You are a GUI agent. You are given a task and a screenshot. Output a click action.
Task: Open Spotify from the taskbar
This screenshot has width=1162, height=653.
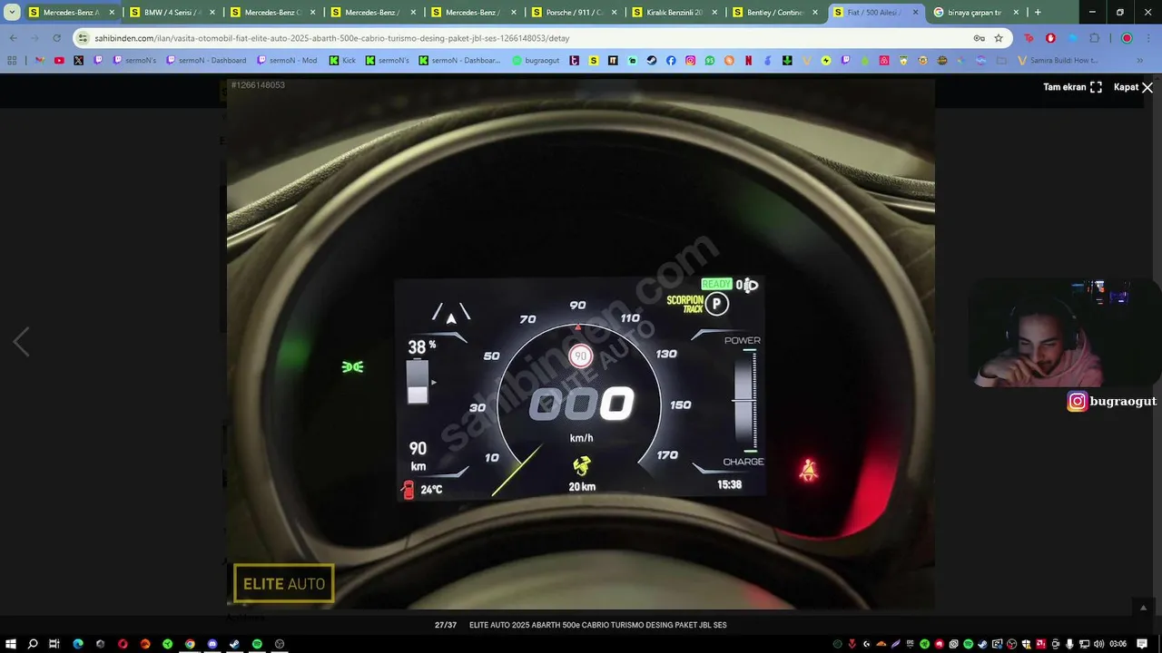pos(257,644)
